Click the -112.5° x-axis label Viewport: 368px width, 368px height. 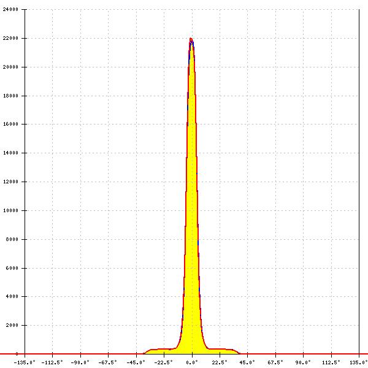point(52,362)
